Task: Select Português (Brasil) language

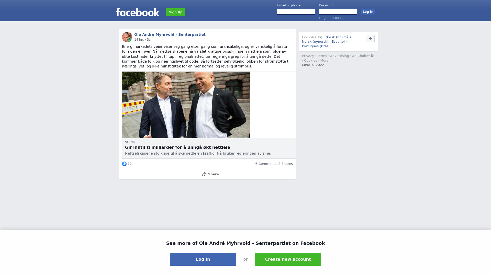Action: 317,46
